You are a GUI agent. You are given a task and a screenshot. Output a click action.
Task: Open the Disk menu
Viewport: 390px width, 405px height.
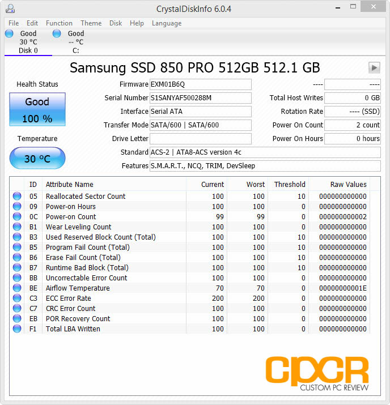pyautogui.click(x=116, y=23)
